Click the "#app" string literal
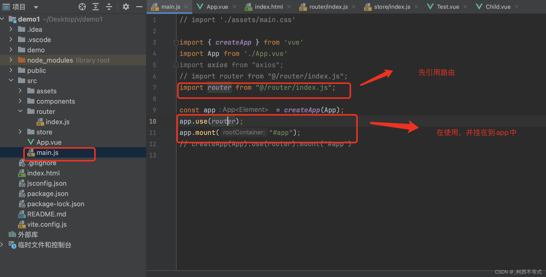 (x=281, y=133)
